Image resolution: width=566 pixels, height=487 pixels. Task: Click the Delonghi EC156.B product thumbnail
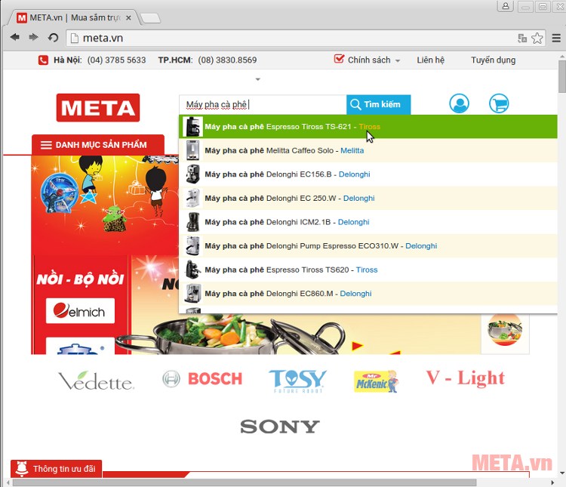(192, 174)
